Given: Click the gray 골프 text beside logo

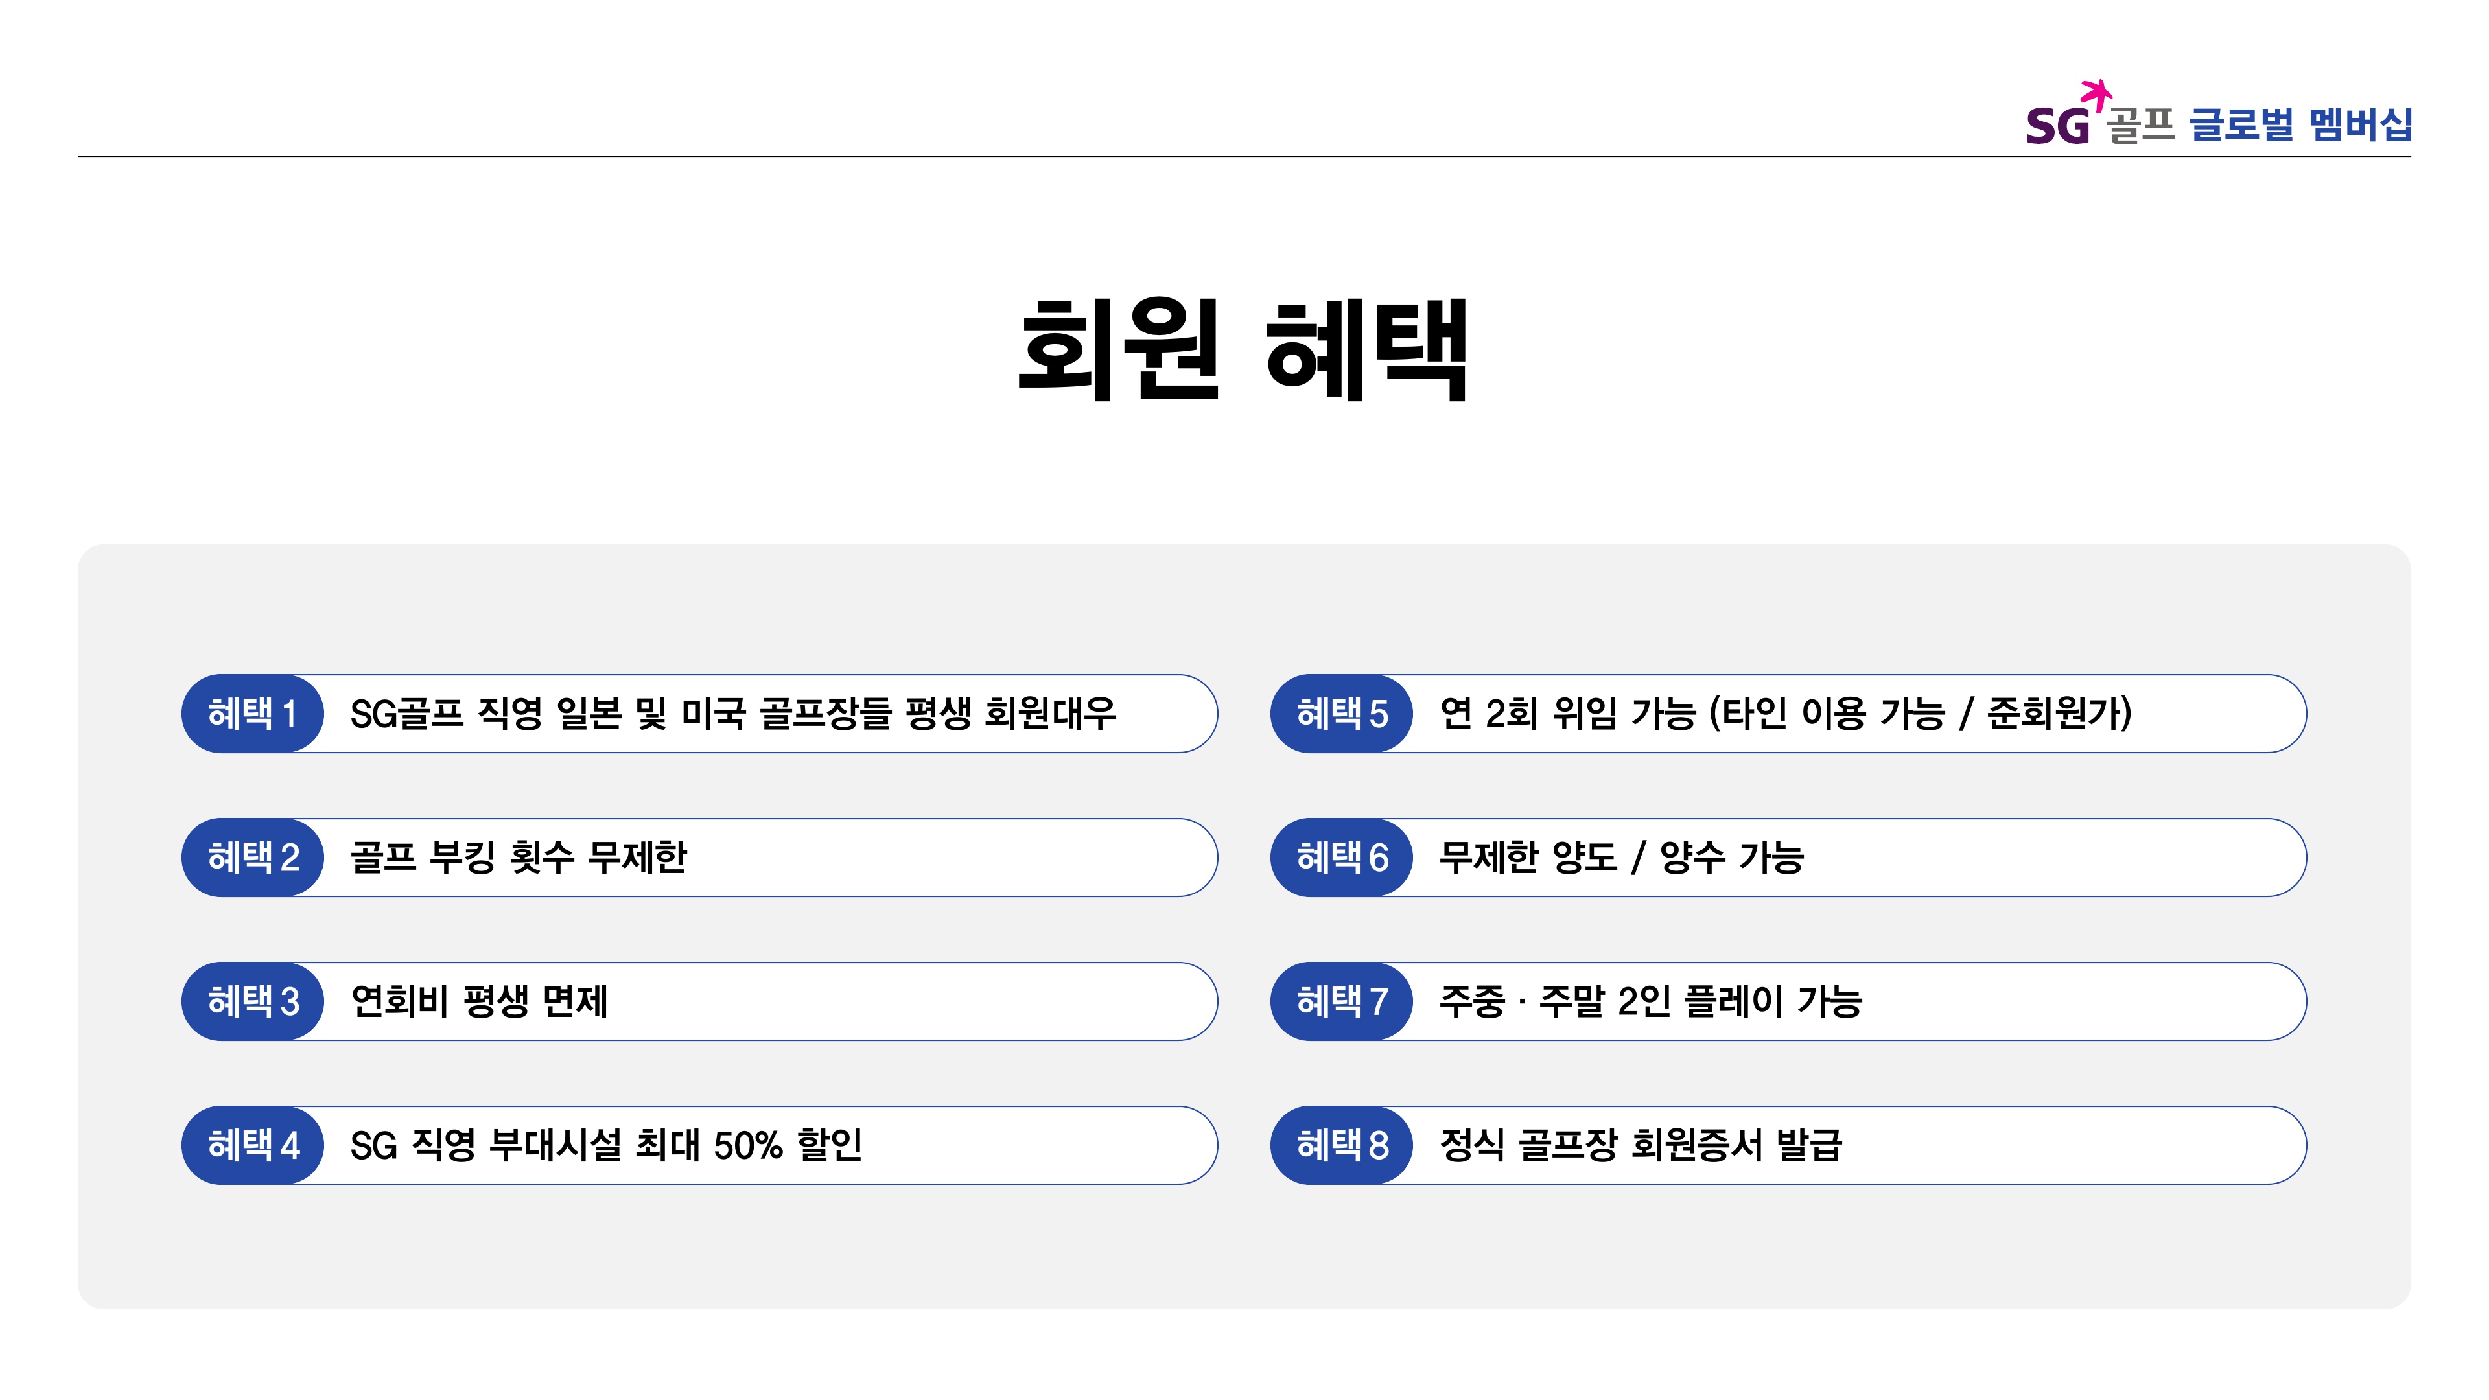Looking at the screenshot, I should pyautogui.click(x=2140, y=126).
